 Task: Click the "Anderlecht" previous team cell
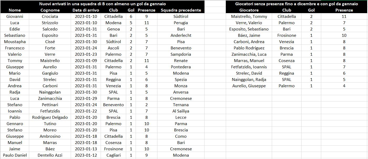pyautogui.click(x=181, y=35)
